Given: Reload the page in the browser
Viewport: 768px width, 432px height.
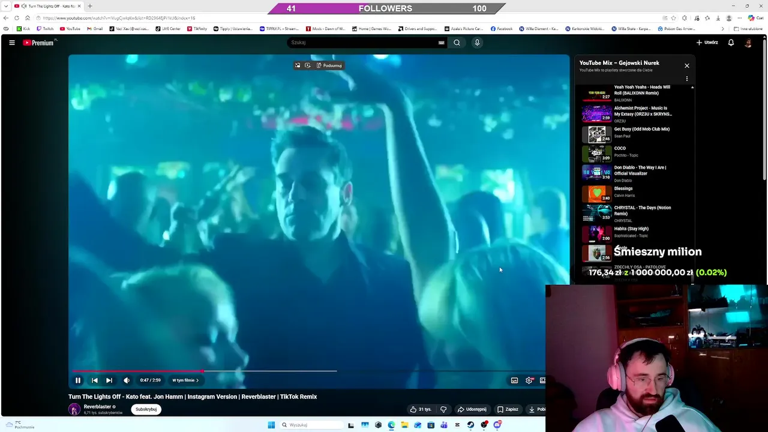Looking at the screenshot, I should (17, 18).
